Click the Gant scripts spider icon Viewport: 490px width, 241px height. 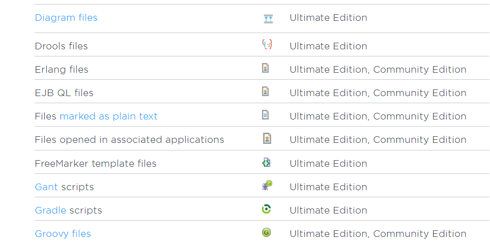[x=267, y=186]
